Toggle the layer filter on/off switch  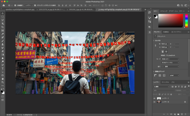click(189, 86)
